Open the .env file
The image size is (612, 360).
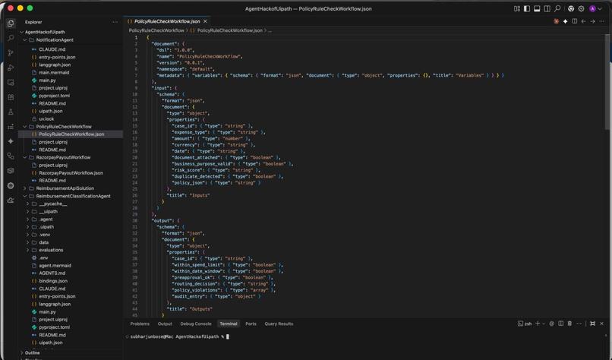(x=43, y=257)
